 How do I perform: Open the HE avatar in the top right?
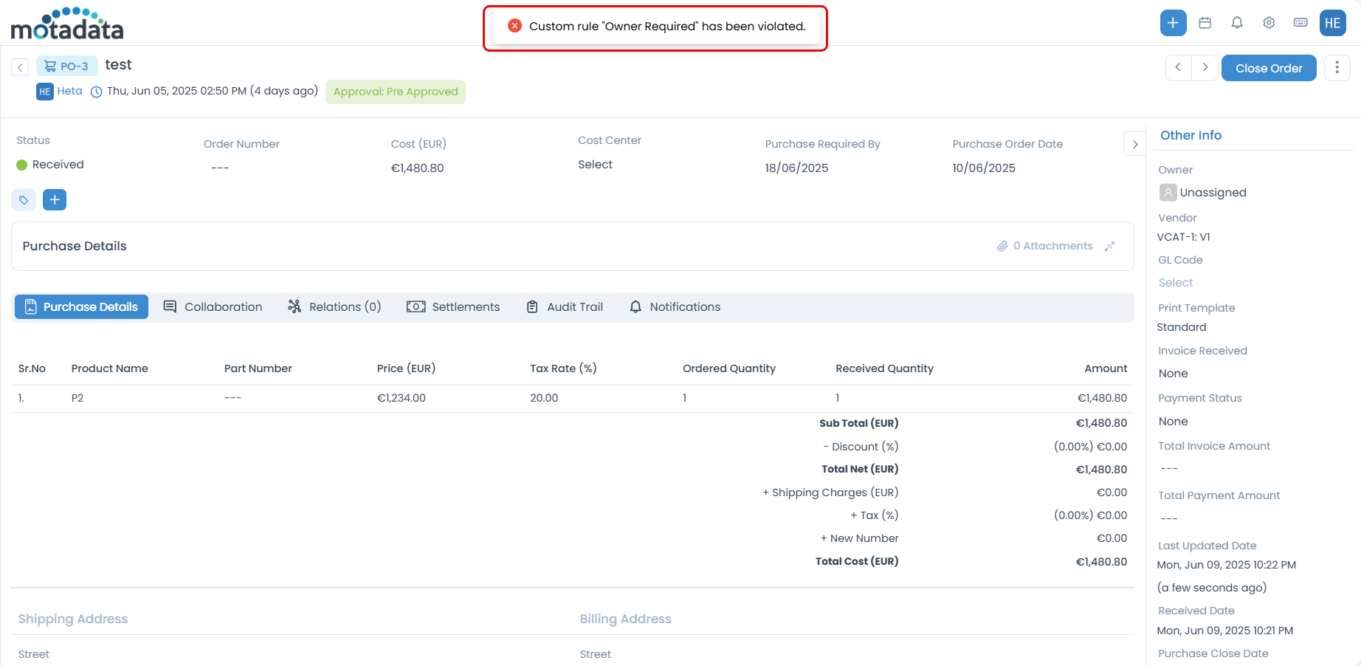point(1333,23)
